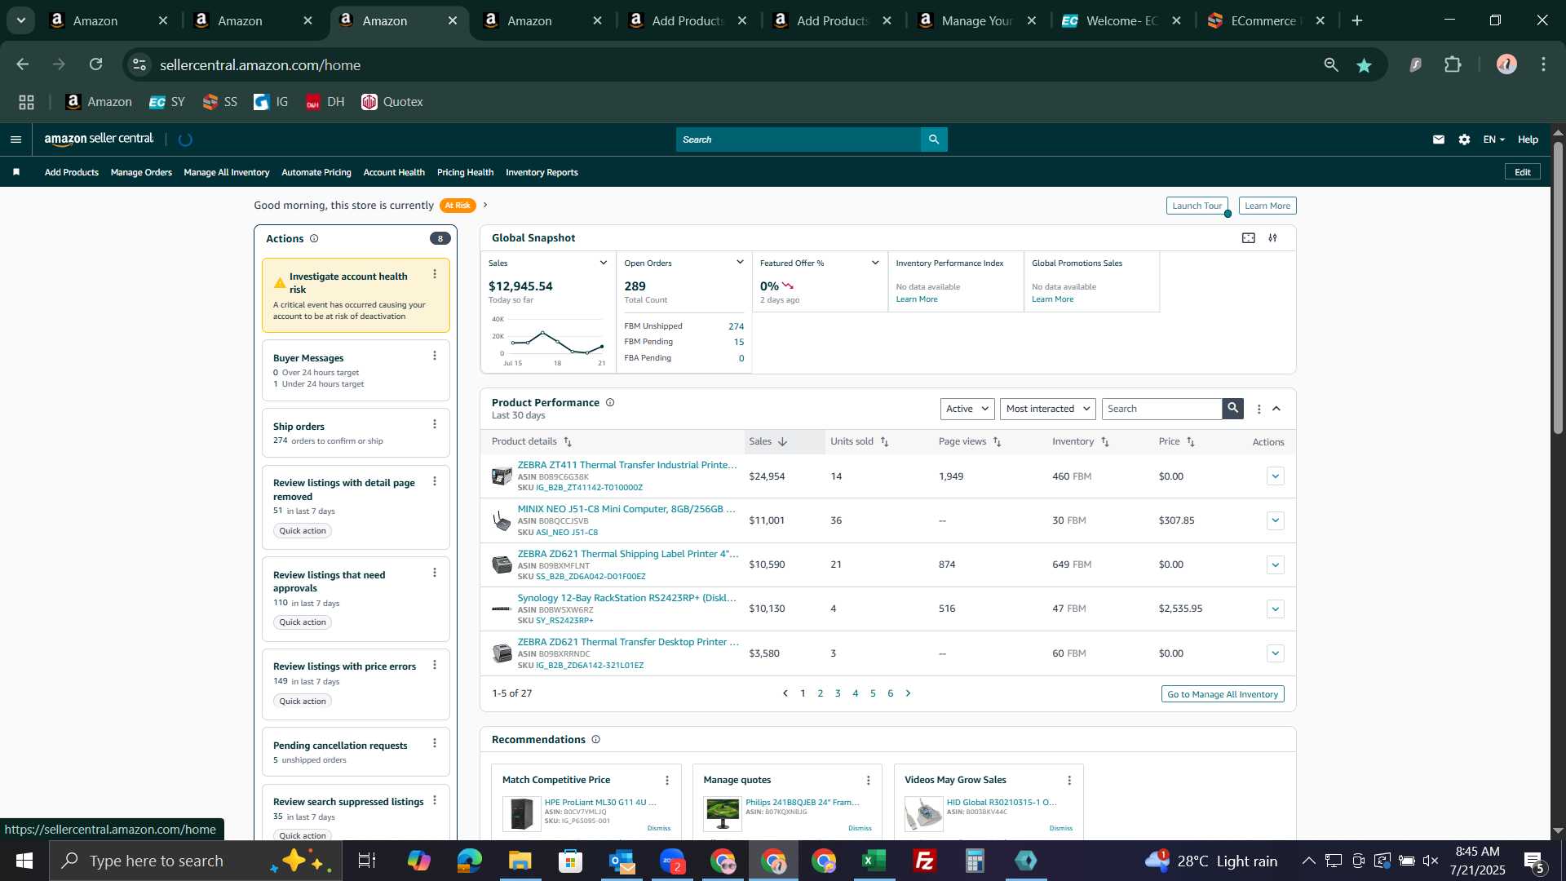Open the mail messages icon
Image resolution: width=1566 pixels, height=881 pixels.
[x=1439, y=139]
